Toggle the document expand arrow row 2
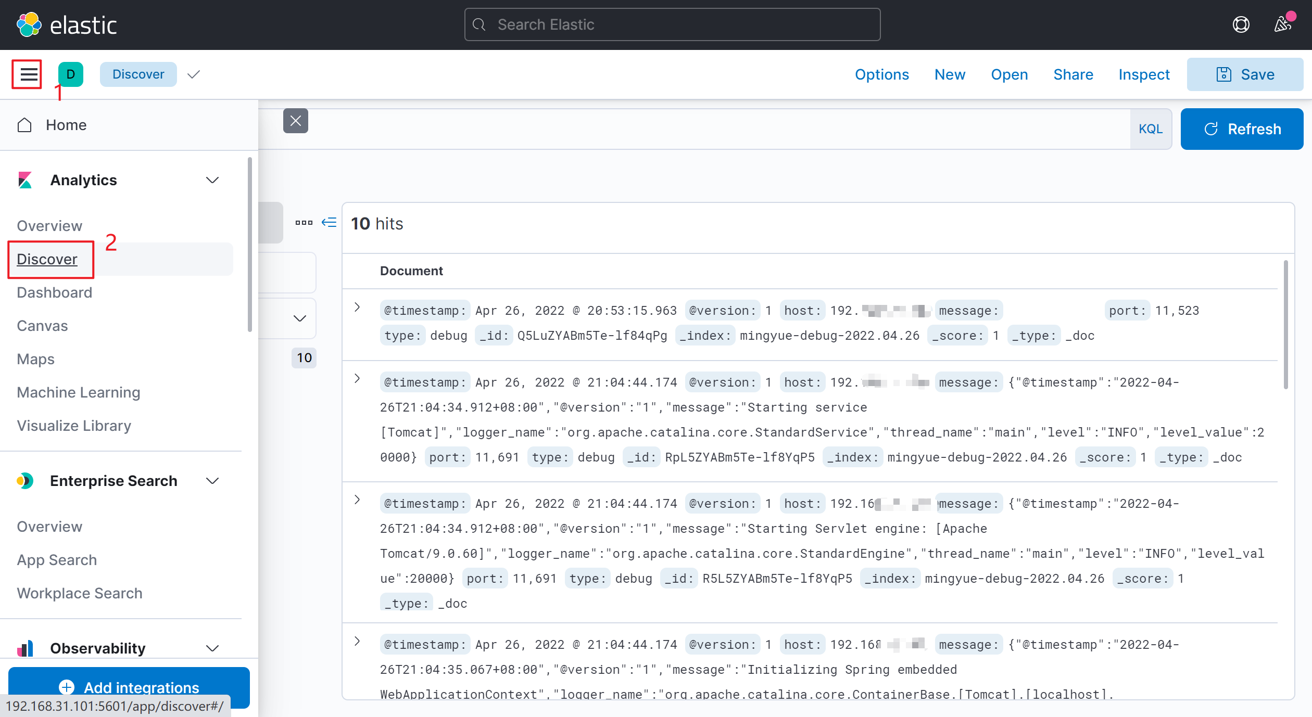1312x717 pixels. [357, 380]
